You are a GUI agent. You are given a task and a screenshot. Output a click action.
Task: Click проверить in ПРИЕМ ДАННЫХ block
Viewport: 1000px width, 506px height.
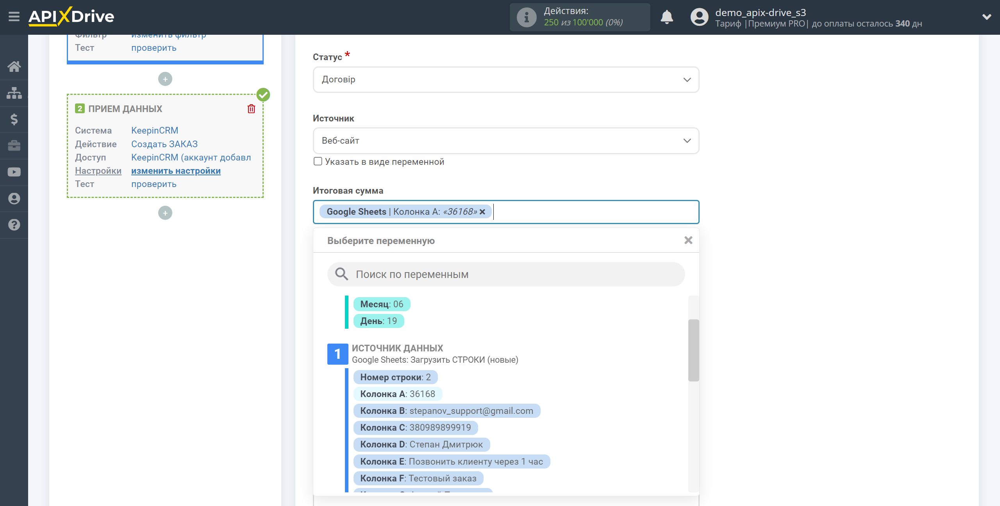[x=154, y=184]
